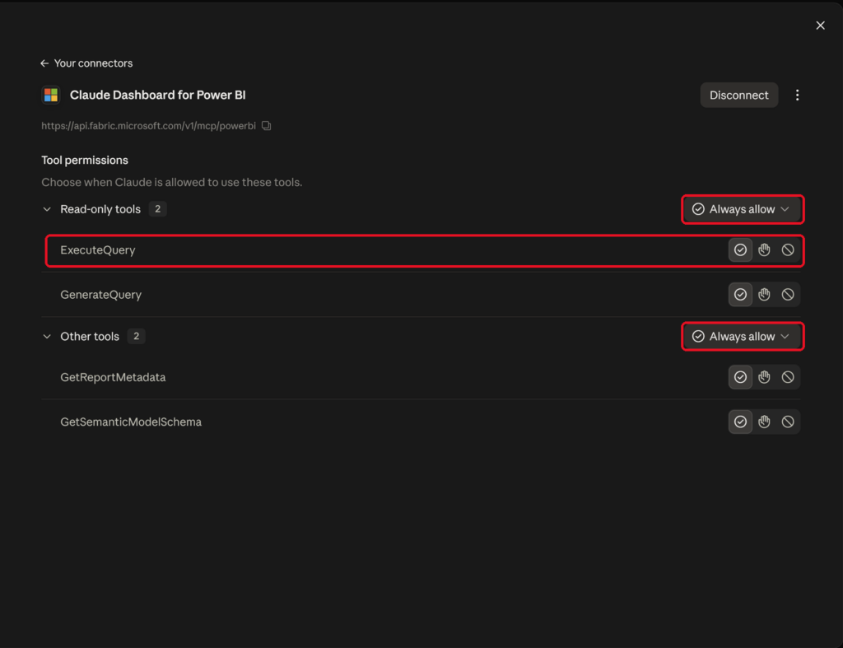Block the ExecuteQuery tool

click(788, 250)
